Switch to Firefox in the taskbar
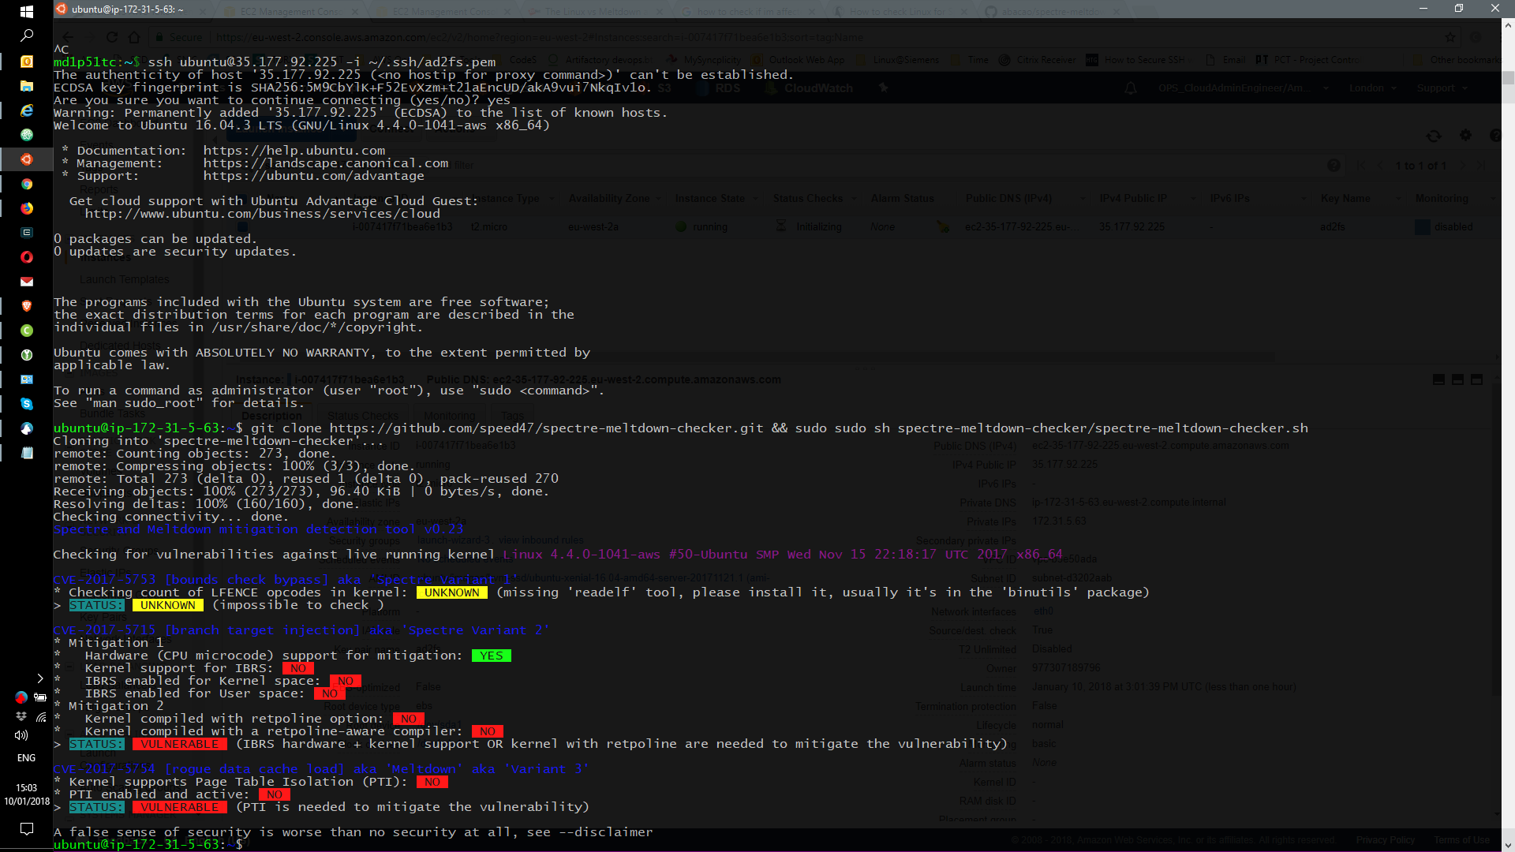 26,208
